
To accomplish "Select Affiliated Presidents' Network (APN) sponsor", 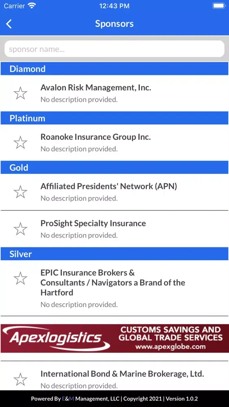I will (115, 192).
